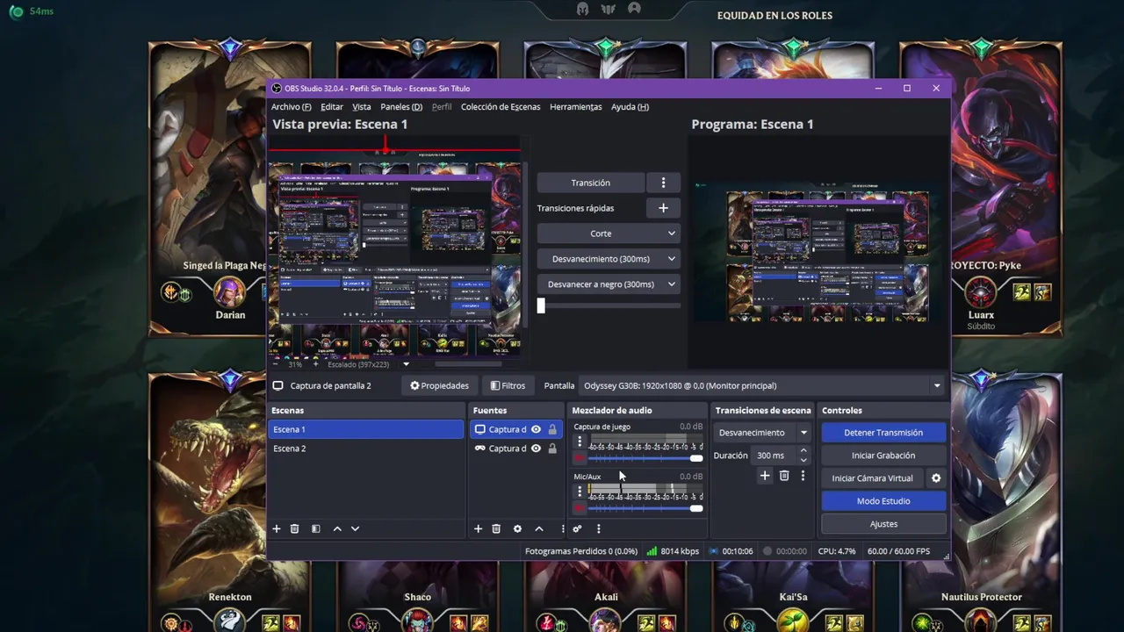Mute Mic/Aux audio
Screen dimensions: 1124x632
(x=580, y=508)
